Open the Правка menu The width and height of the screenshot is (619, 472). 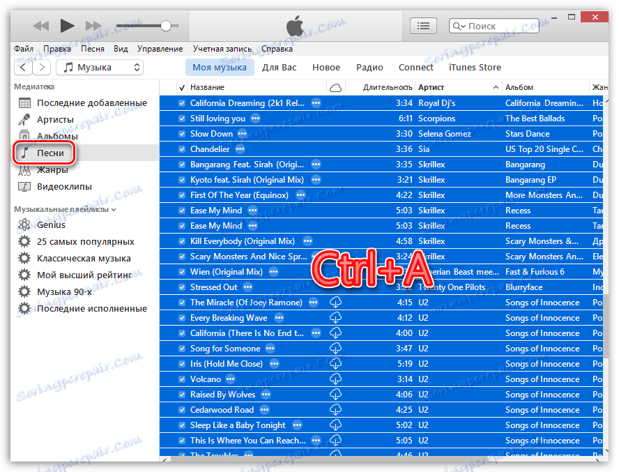click(x=57, y=49)
